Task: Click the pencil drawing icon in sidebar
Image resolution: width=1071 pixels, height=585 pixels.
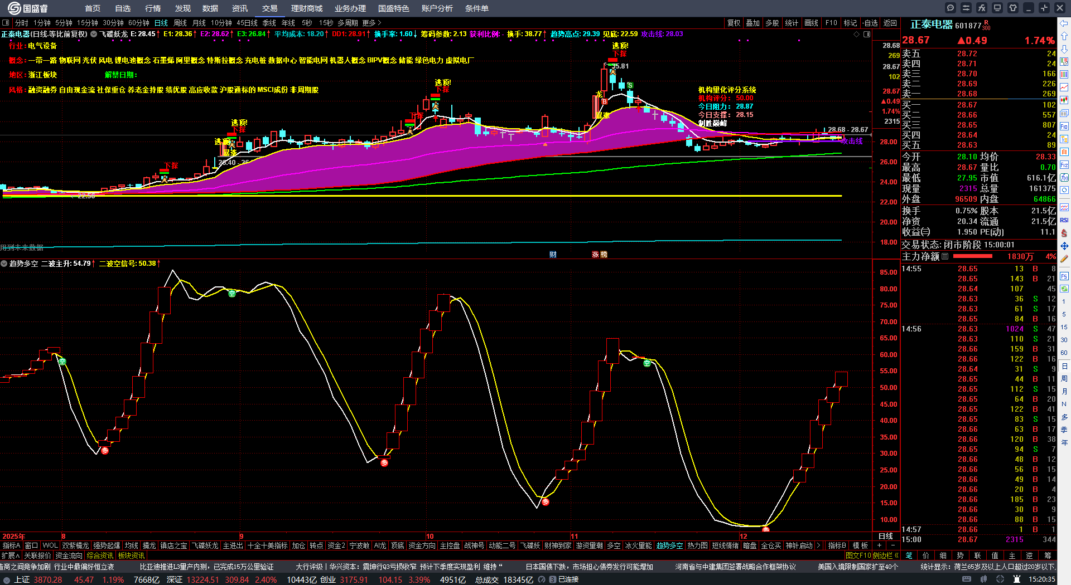Action: coord(1064,259)
